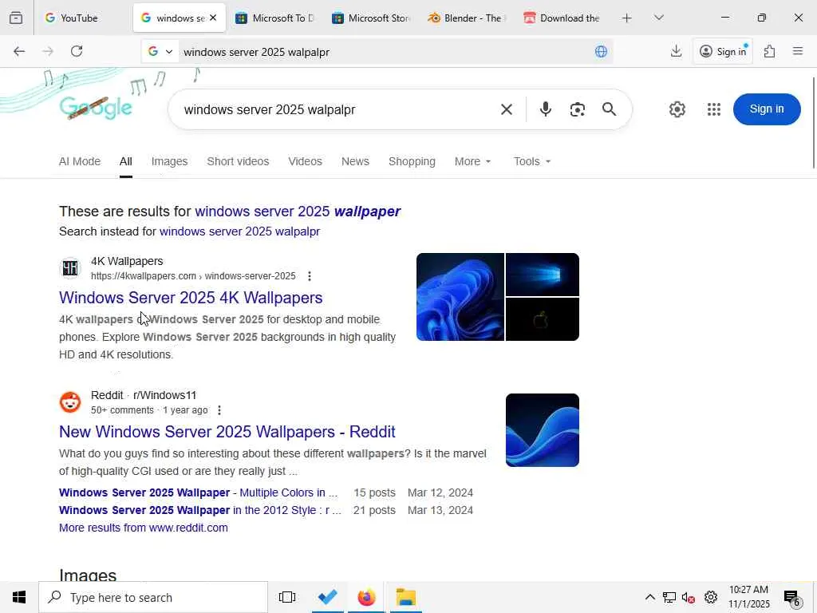
Task: Open the notification center icon
Action: pyautogui.click(x=792, y=597)
